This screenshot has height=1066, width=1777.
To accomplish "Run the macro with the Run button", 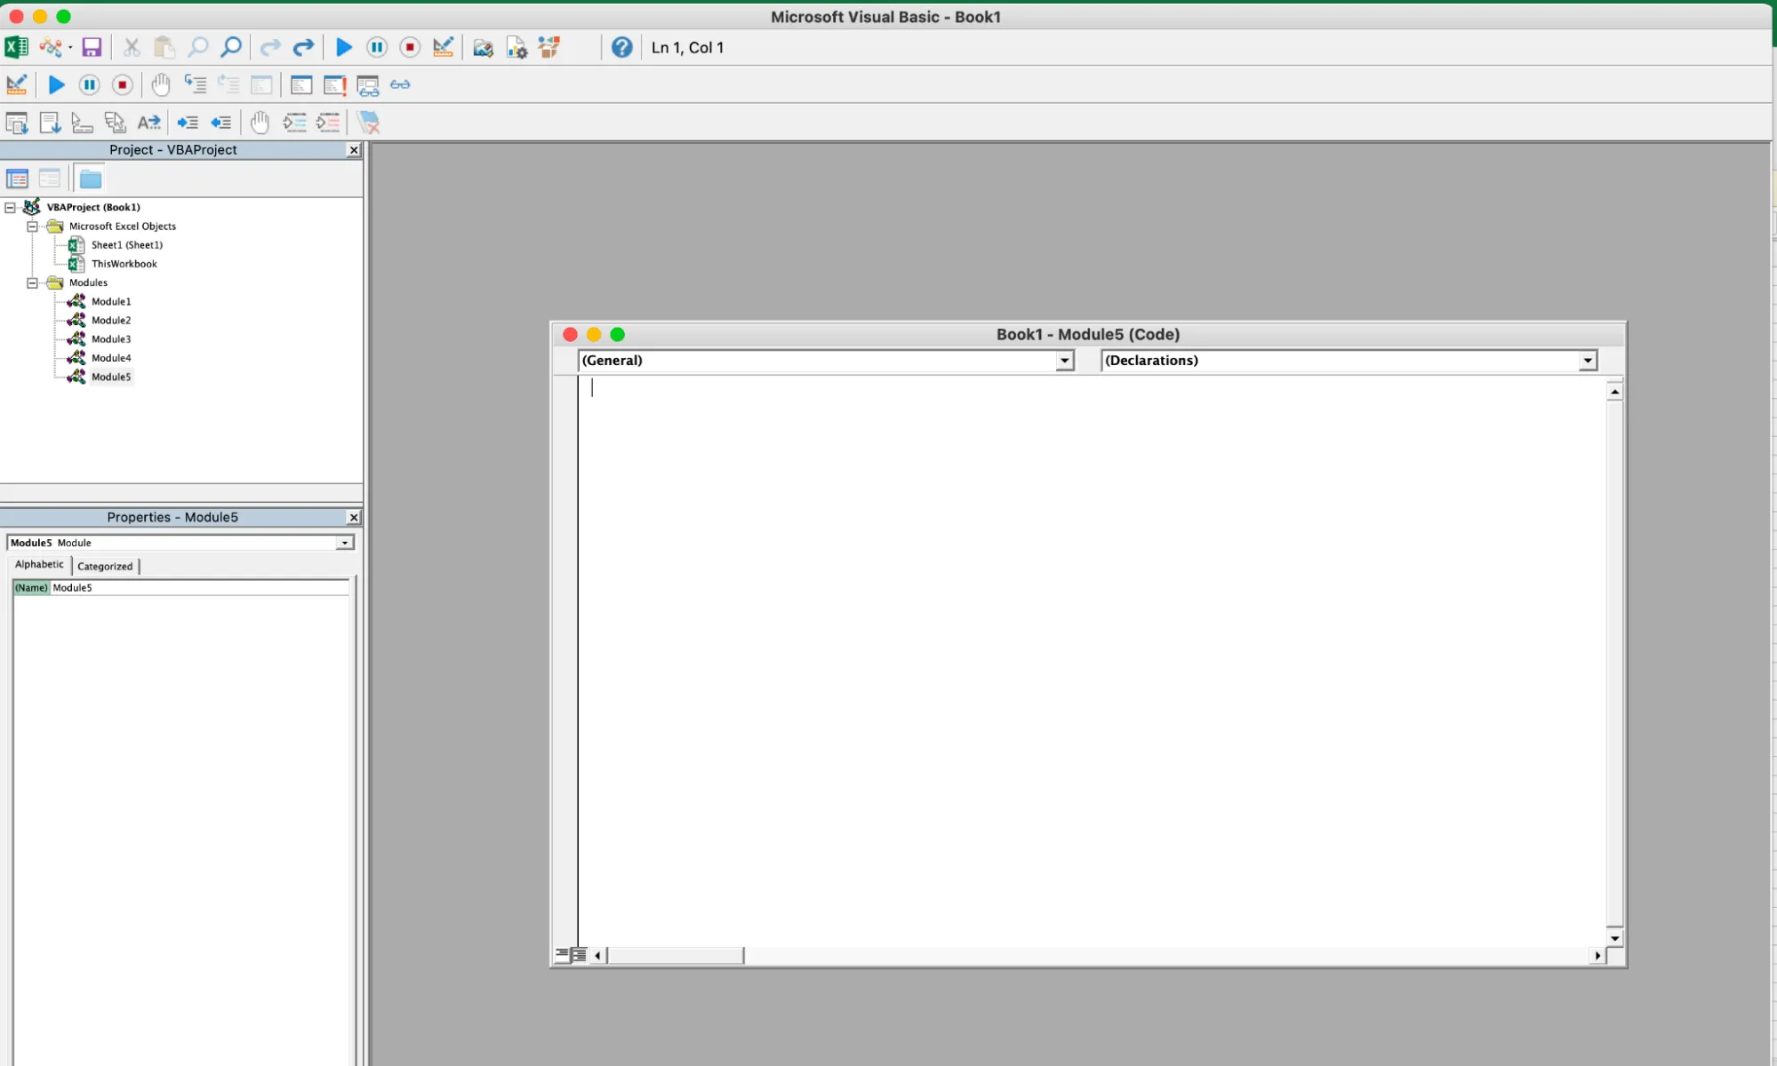I will point(344,47).
